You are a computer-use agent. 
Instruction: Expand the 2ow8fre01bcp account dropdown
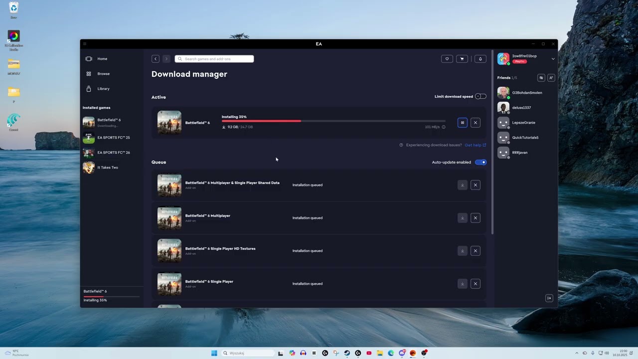tap(553, 59)
